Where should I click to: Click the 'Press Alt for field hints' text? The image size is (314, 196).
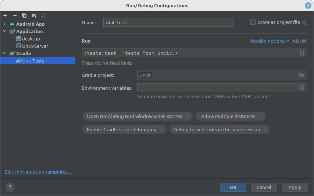(107, 63)
